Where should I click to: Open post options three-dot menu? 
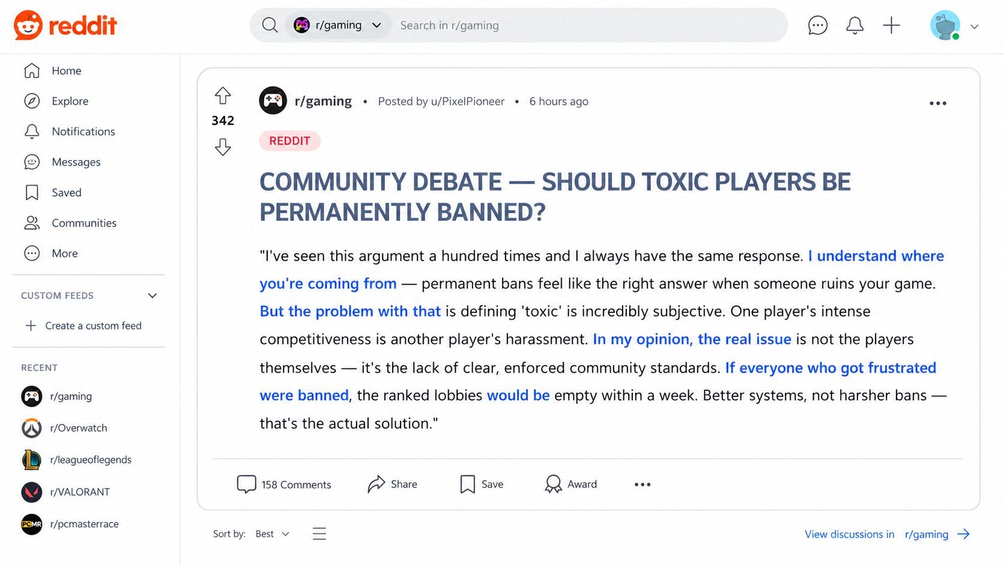(x=938, y=103)
